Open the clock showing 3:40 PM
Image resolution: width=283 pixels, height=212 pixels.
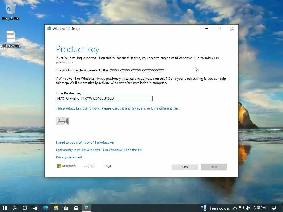260,208
